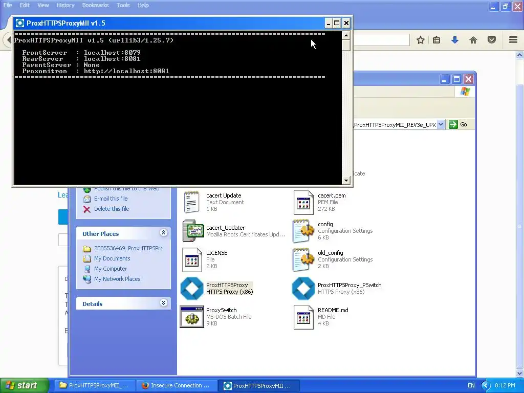Viewport: 524px width, 393px height.
Task: Click the Delete this file red X icon
Action: coord(87,209)
